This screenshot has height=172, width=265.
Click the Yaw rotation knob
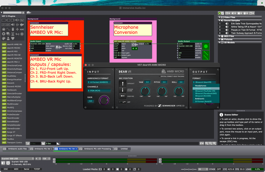pyautogui.click(x=145, y=91)
